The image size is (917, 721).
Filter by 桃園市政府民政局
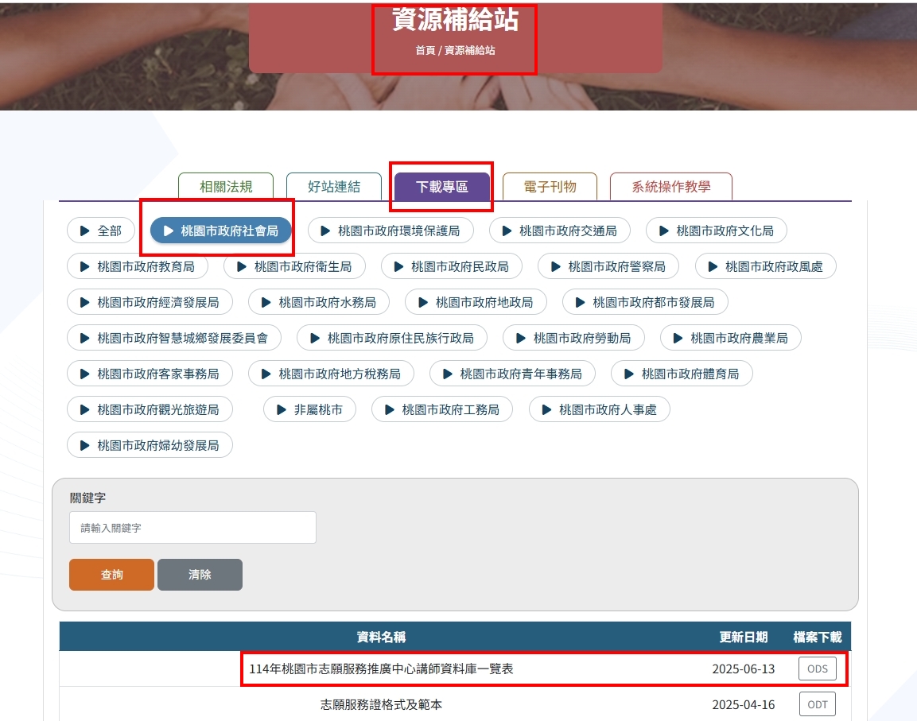(452, 266)
